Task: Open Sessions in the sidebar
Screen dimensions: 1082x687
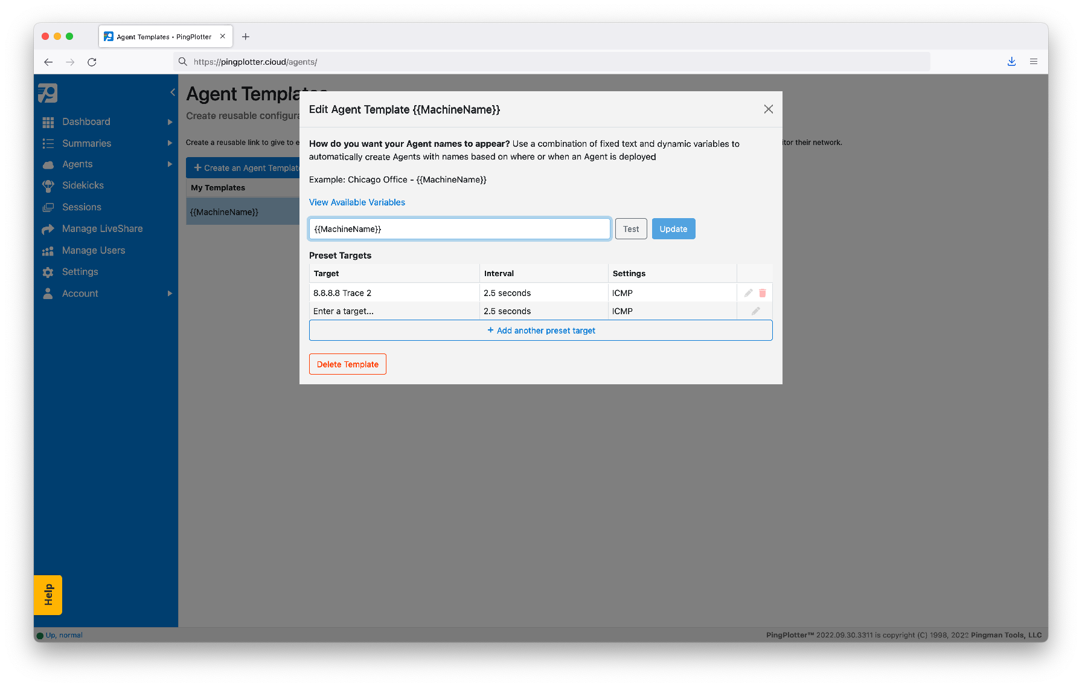Action: pyautogui.click(x=82, y=207)
